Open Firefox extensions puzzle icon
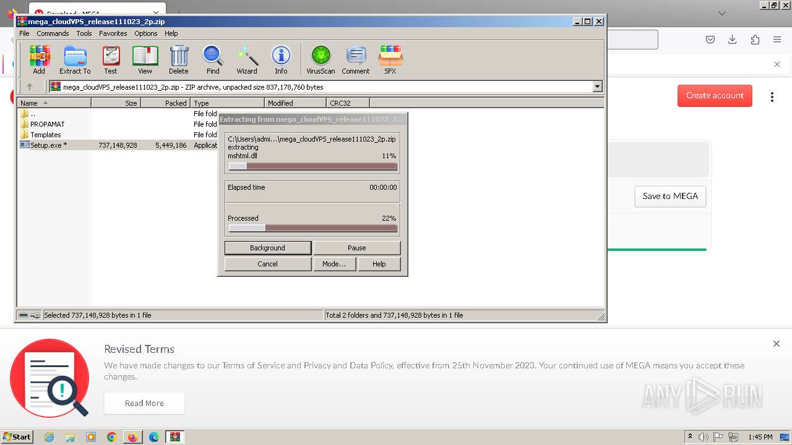The height and width of the screenshot is (445, 792). pos(755,40)
